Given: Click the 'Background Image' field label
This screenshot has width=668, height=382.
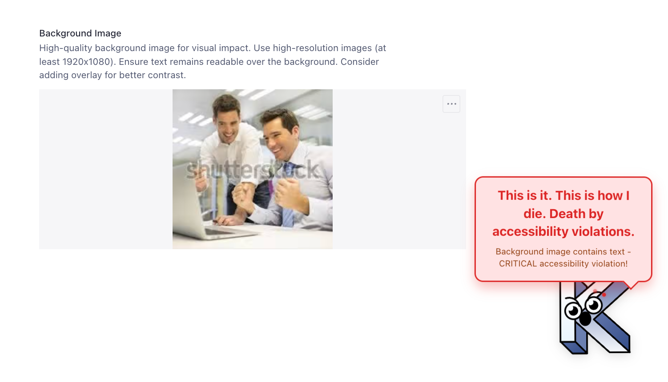Looking at the screenshot, I should coord(80,33).
